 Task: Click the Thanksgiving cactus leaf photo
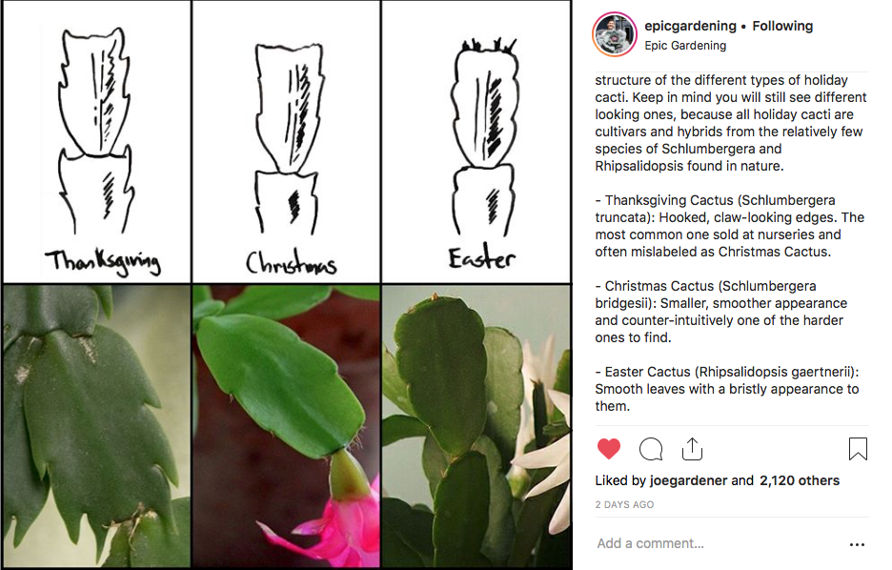pos(96,426)
